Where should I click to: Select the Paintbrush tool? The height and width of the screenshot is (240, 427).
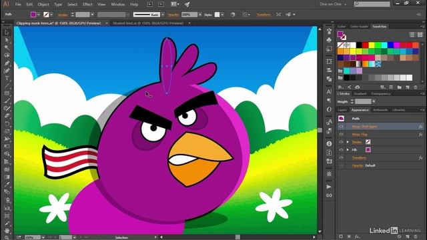pos(7,101)
